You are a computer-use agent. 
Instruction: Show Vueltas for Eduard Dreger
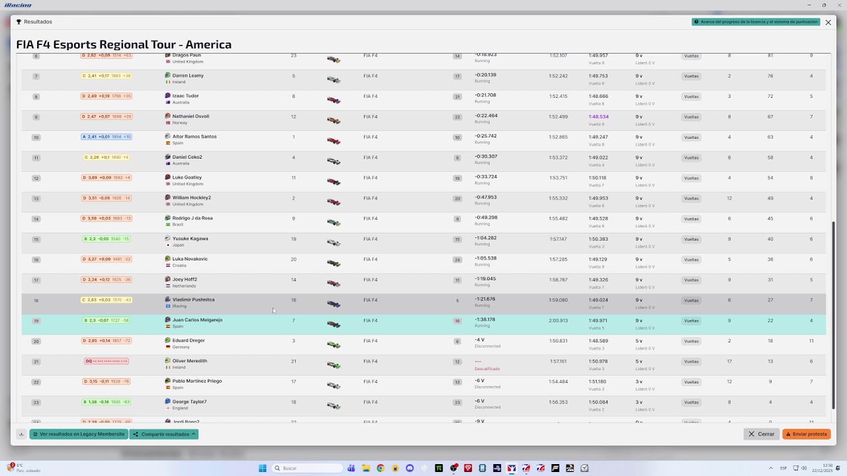coord(691,341)
